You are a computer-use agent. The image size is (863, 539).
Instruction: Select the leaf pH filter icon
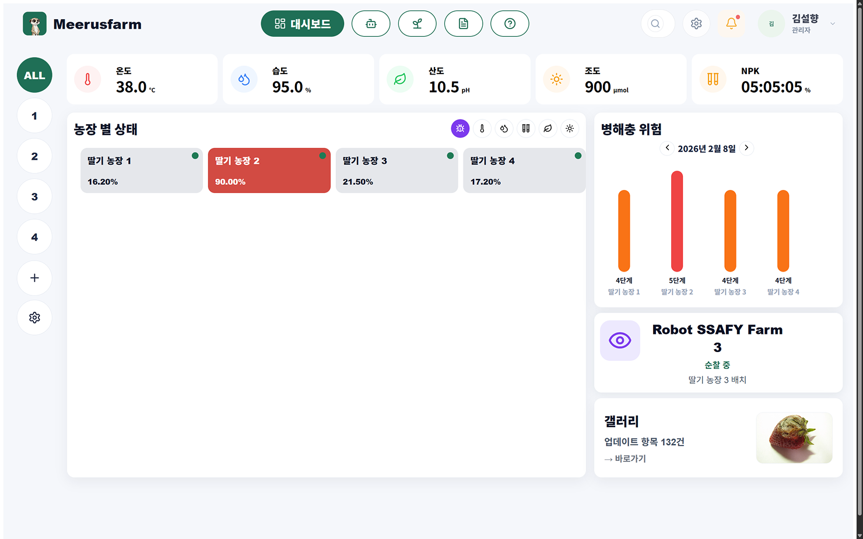pyautogui.click(x=548, y=128)
